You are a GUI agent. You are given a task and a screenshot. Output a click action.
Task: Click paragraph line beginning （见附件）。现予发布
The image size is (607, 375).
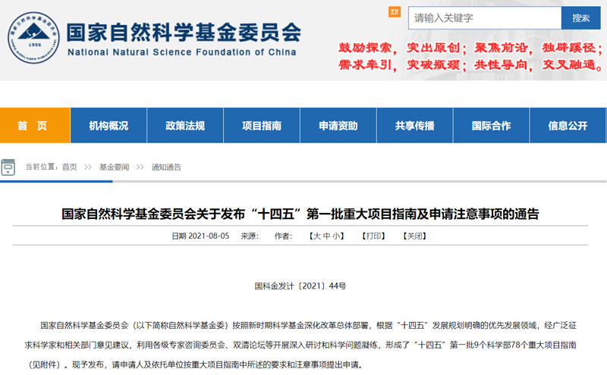pos(195,364)
